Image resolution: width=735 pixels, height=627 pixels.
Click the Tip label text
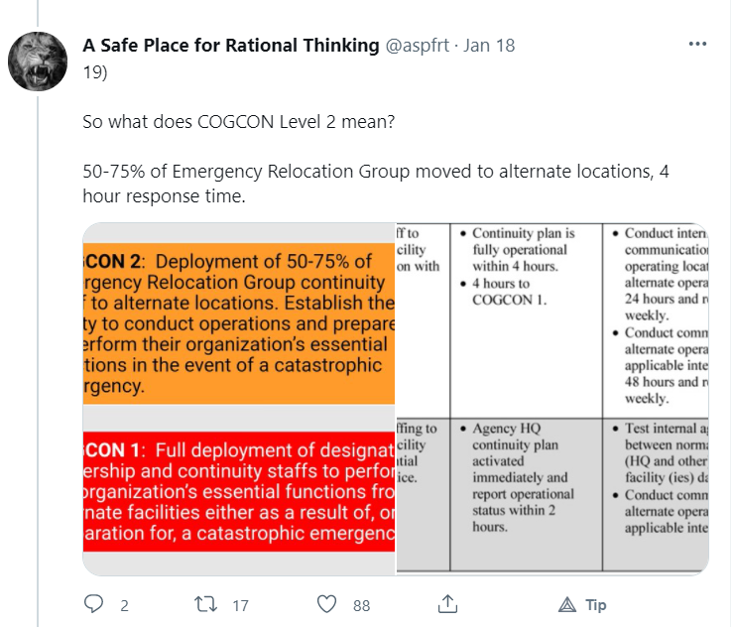pyautogui.click(x=596, y=604)
